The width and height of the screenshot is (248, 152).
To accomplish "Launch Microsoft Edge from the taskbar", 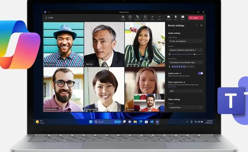I will [x=141, y=122].
